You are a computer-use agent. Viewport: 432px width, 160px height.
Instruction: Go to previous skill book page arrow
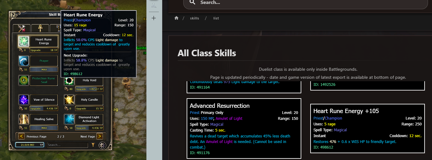click(x=22, y=136)
